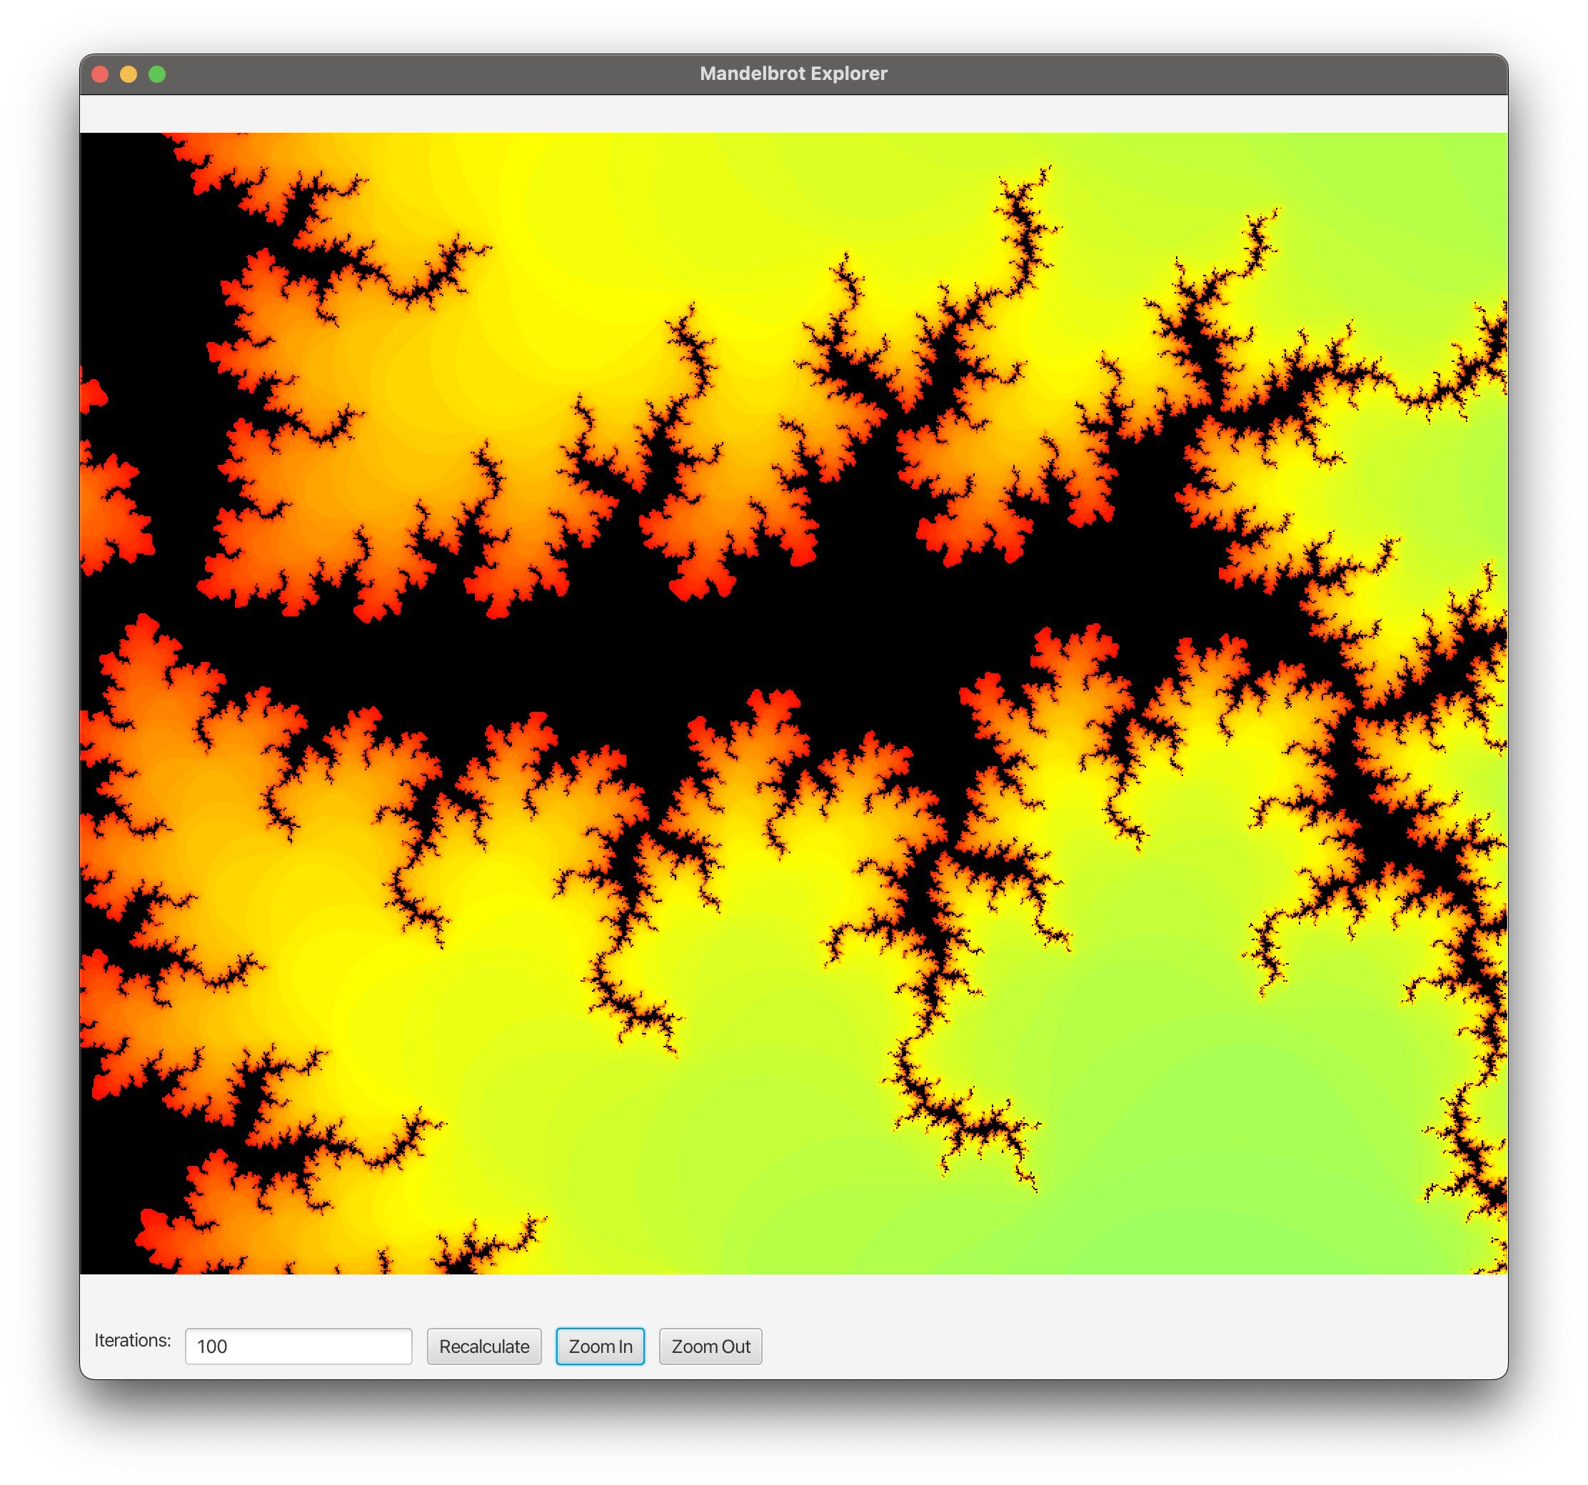Click the 'Iterations:' label text
This screenshot has height=1485, width=1588.
(133, 1339)
